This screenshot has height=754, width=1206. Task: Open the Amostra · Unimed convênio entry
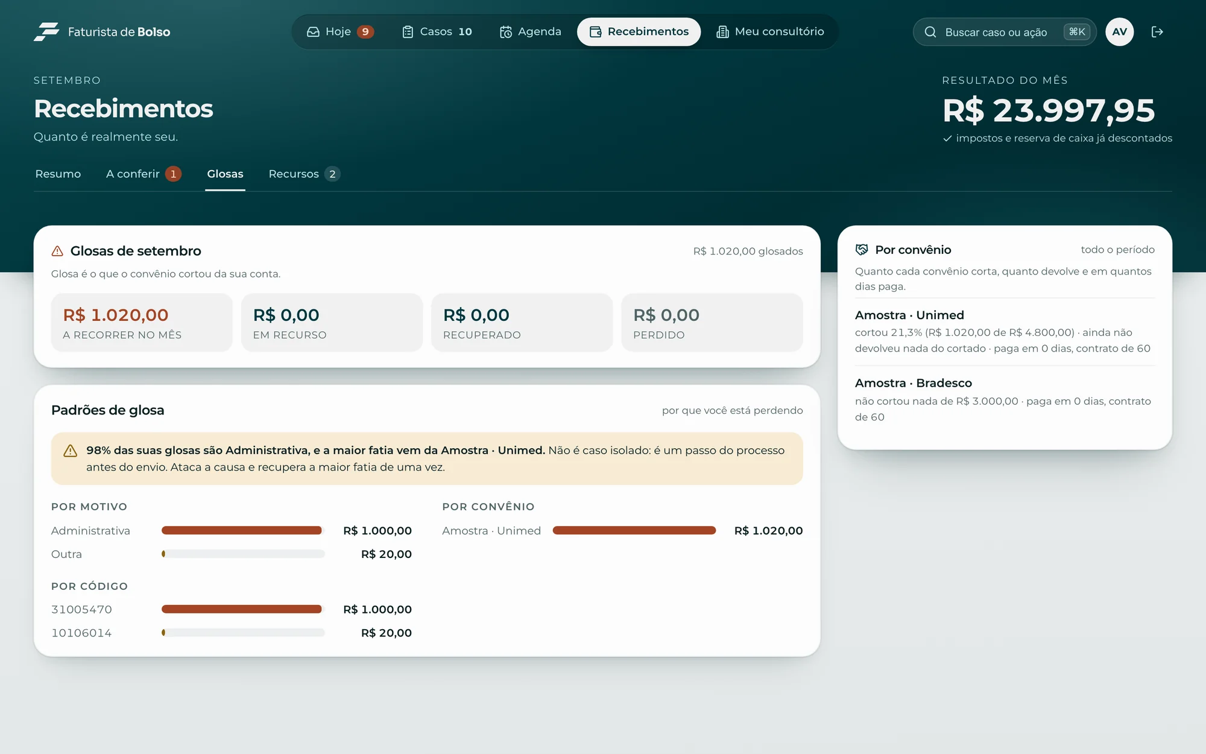coord(1005,332)
